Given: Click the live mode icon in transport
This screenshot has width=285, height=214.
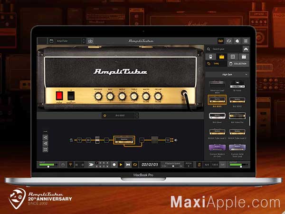Looking at the screenshot, I should click(91, 165).
